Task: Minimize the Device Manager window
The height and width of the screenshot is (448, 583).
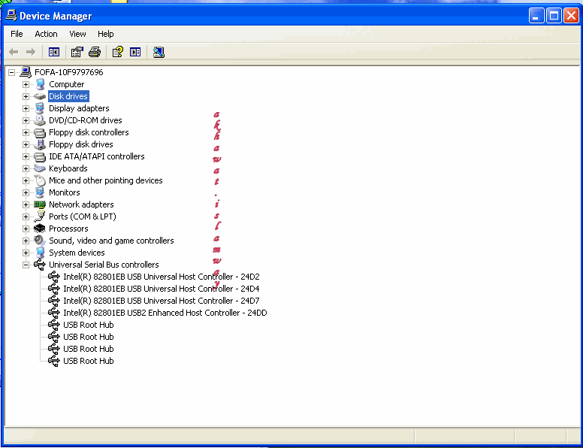Action: (x=536, y=16)
